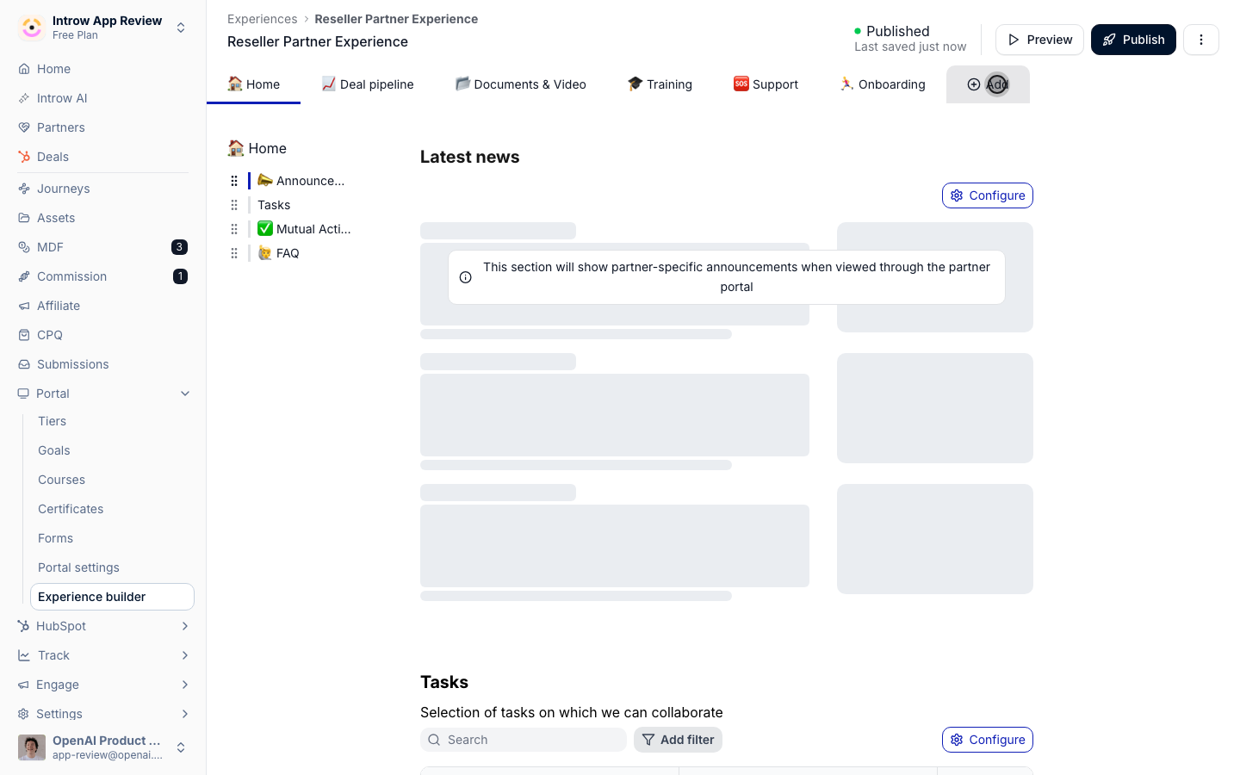This screenshot has height=775, width=1240.
Task: Open the Affiliate page
Action: 103,306
